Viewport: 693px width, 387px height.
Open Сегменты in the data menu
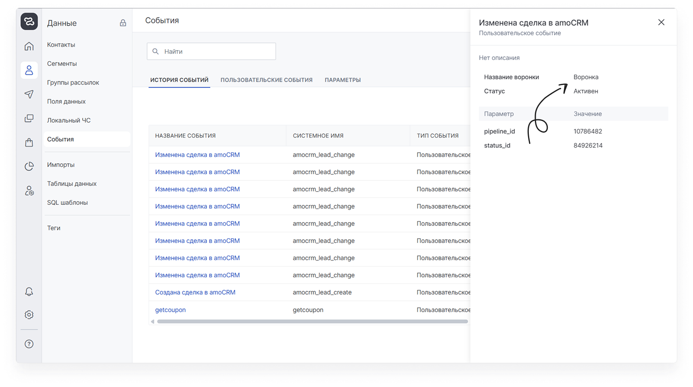tap(62, 64)
